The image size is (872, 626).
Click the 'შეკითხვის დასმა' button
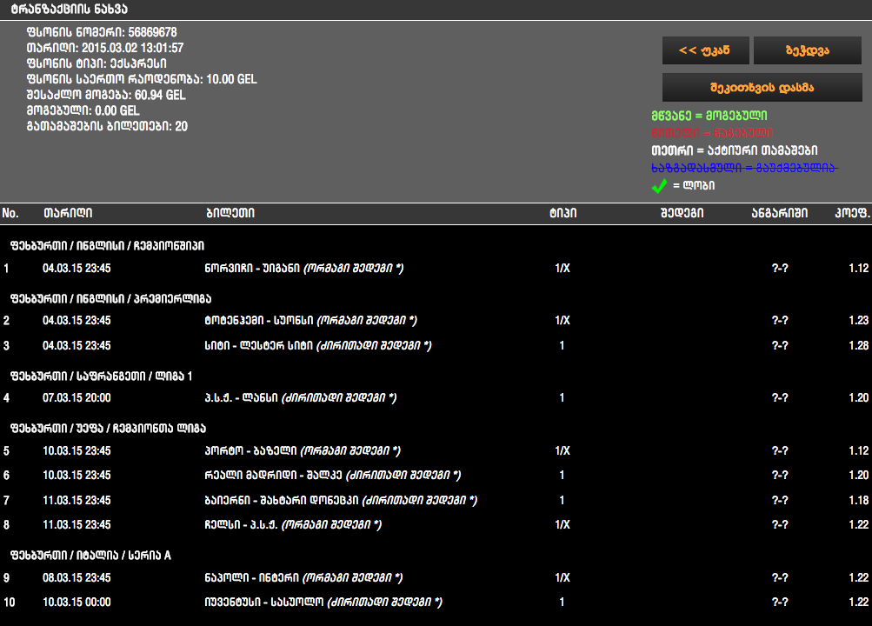762,87
